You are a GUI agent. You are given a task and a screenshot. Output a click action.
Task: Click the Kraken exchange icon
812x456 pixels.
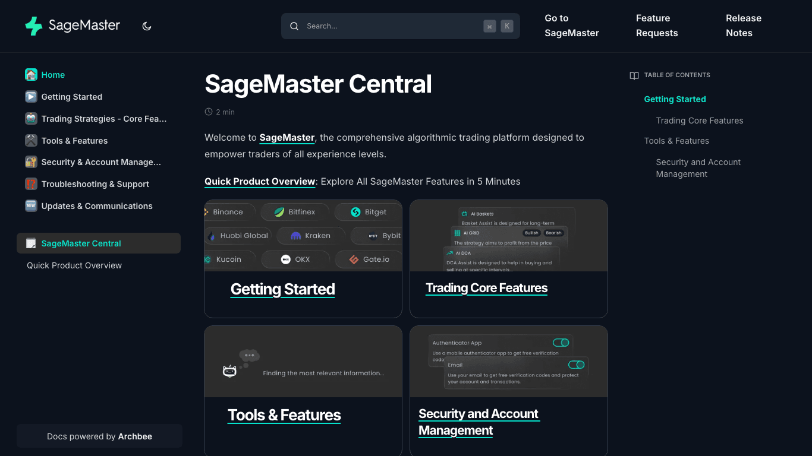click(x=296, y=236)
